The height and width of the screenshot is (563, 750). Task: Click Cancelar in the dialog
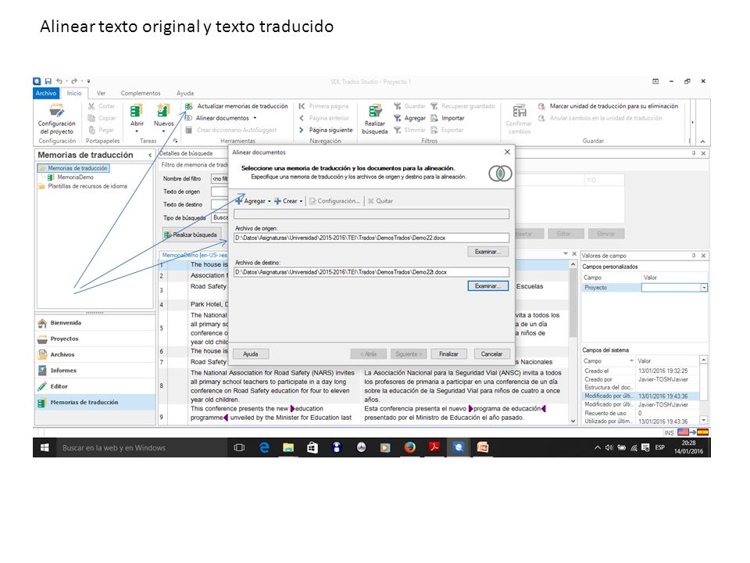click(x=491, y=354)
